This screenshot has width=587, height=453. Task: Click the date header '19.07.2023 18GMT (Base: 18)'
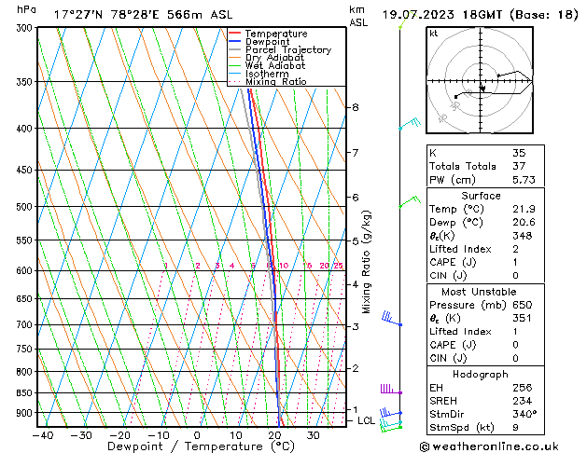[481, 15]
